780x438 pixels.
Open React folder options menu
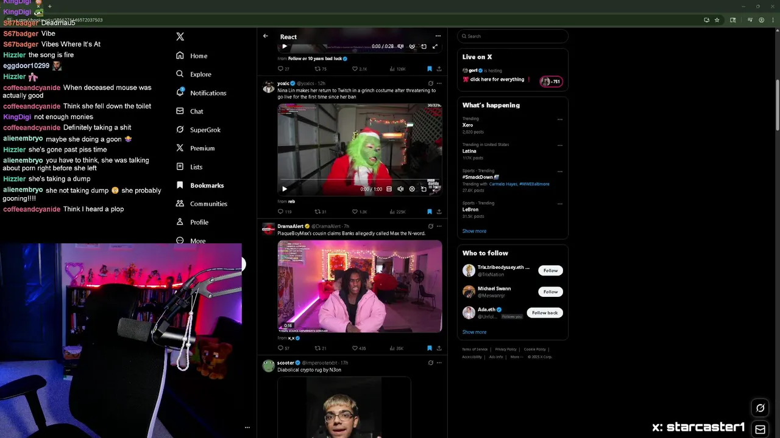coord(438,36)
